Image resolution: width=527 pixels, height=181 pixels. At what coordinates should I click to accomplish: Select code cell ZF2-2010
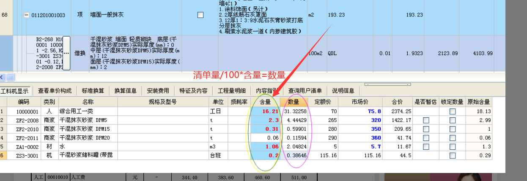(x=24, y=129)
